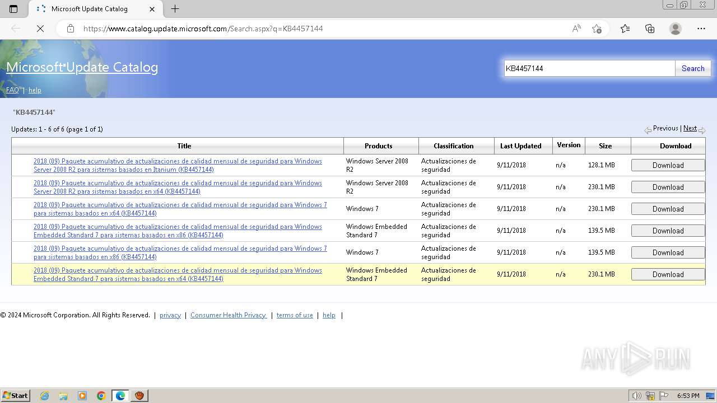Click the Read aloud icon

[x=576, y=29]
